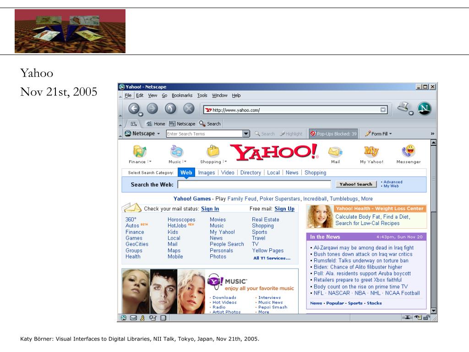Open the Yahoo Music notes icon
Screen dimensions: 469x352
coord(176,151)
